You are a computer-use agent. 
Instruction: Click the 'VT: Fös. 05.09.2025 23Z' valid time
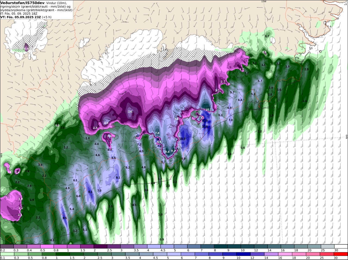point(21,17)
